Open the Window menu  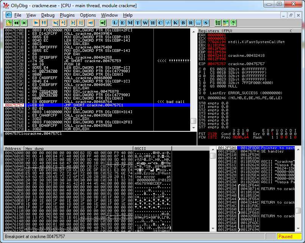point(109,15)
